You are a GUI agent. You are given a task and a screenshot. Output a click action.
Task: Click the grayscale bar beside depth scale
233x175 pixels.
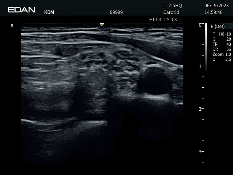pyautogui.click(x=206, y=46)
